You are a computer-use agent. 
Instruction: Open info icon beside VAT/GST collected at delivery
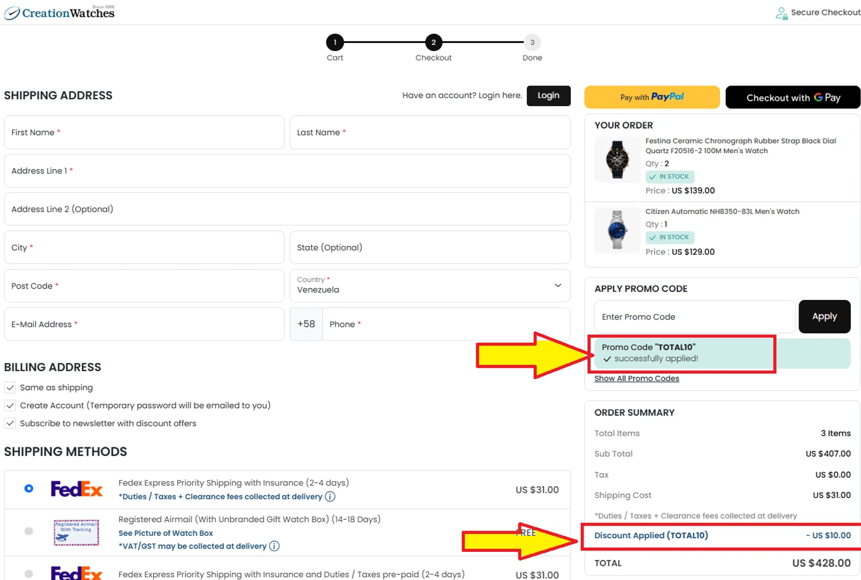(274, 546)
